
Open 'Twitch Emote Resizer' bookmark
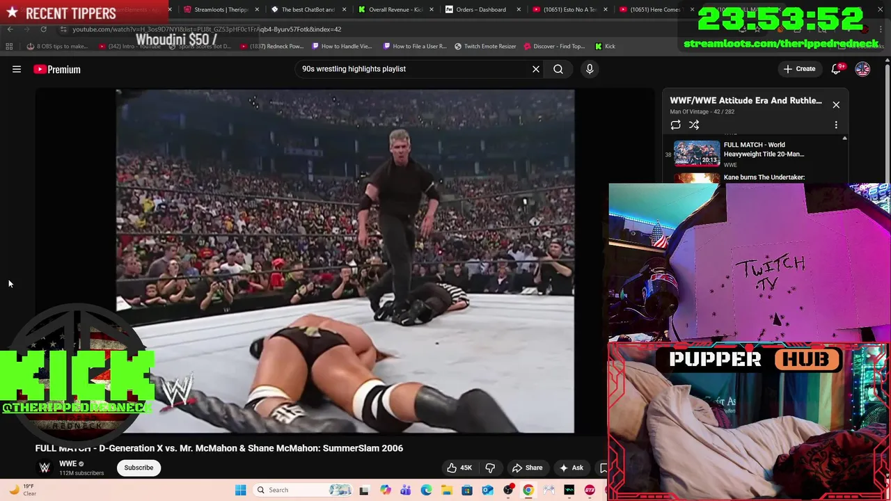pyautogui.click(x=484, y=46)
